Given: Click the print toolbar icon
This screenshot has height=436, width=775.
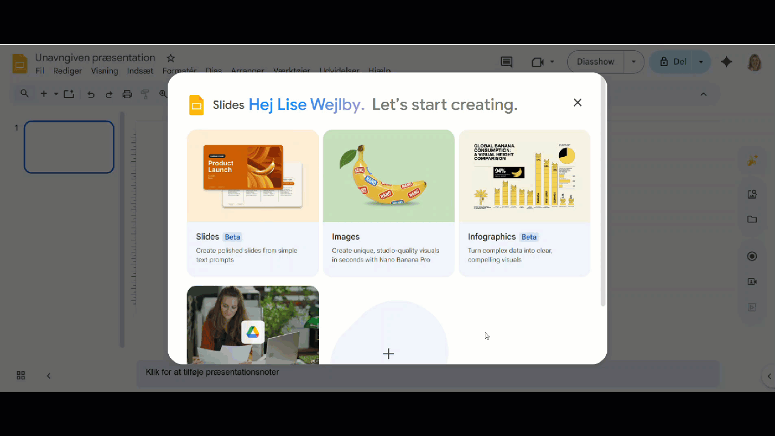Looking at the screenshot, I should click(127, 94).
